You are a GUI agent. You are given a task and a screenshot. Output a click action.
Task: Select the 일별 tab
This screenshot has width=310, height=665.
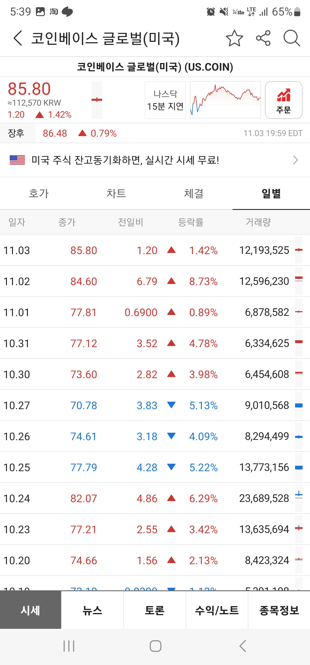271,194
